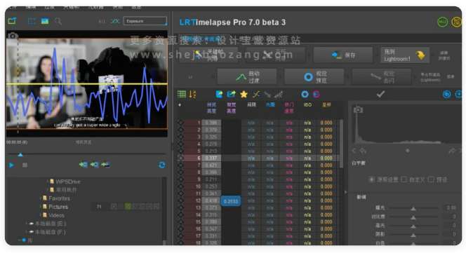This screenshot has height=253, width=466.
Task: Click the orange sort order icon
Action: (192, 95)
